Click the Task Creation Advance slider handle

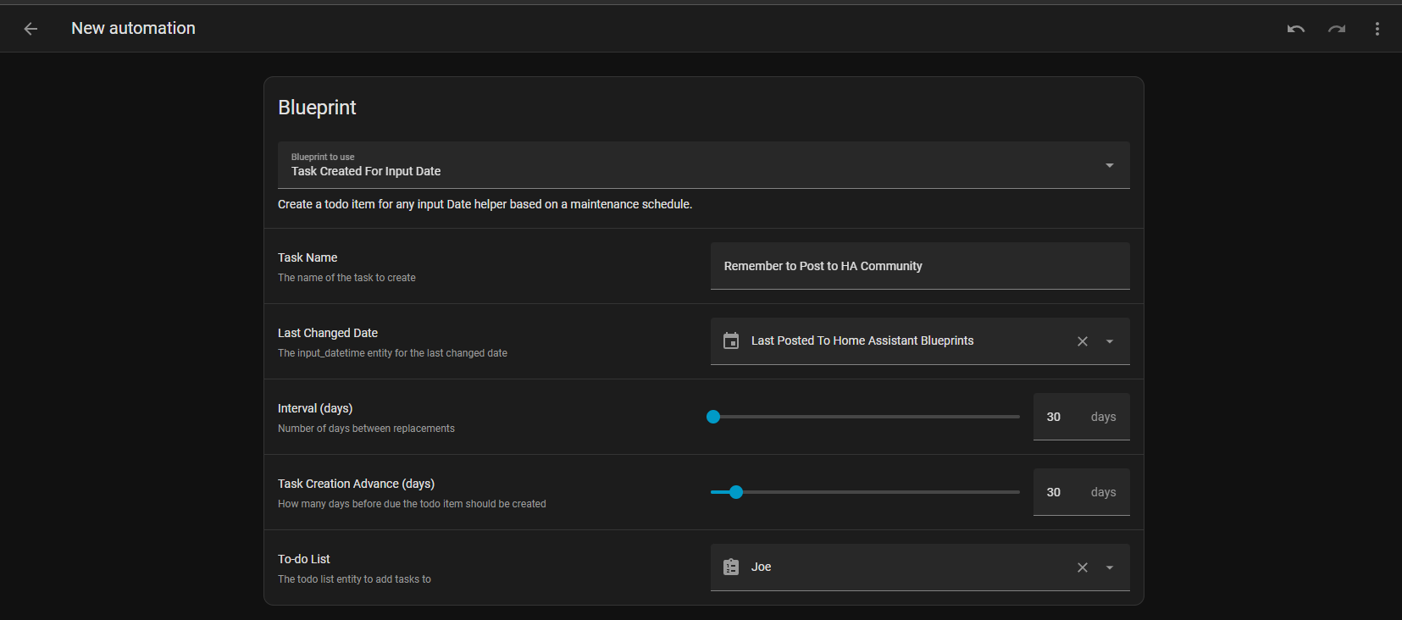736,492
